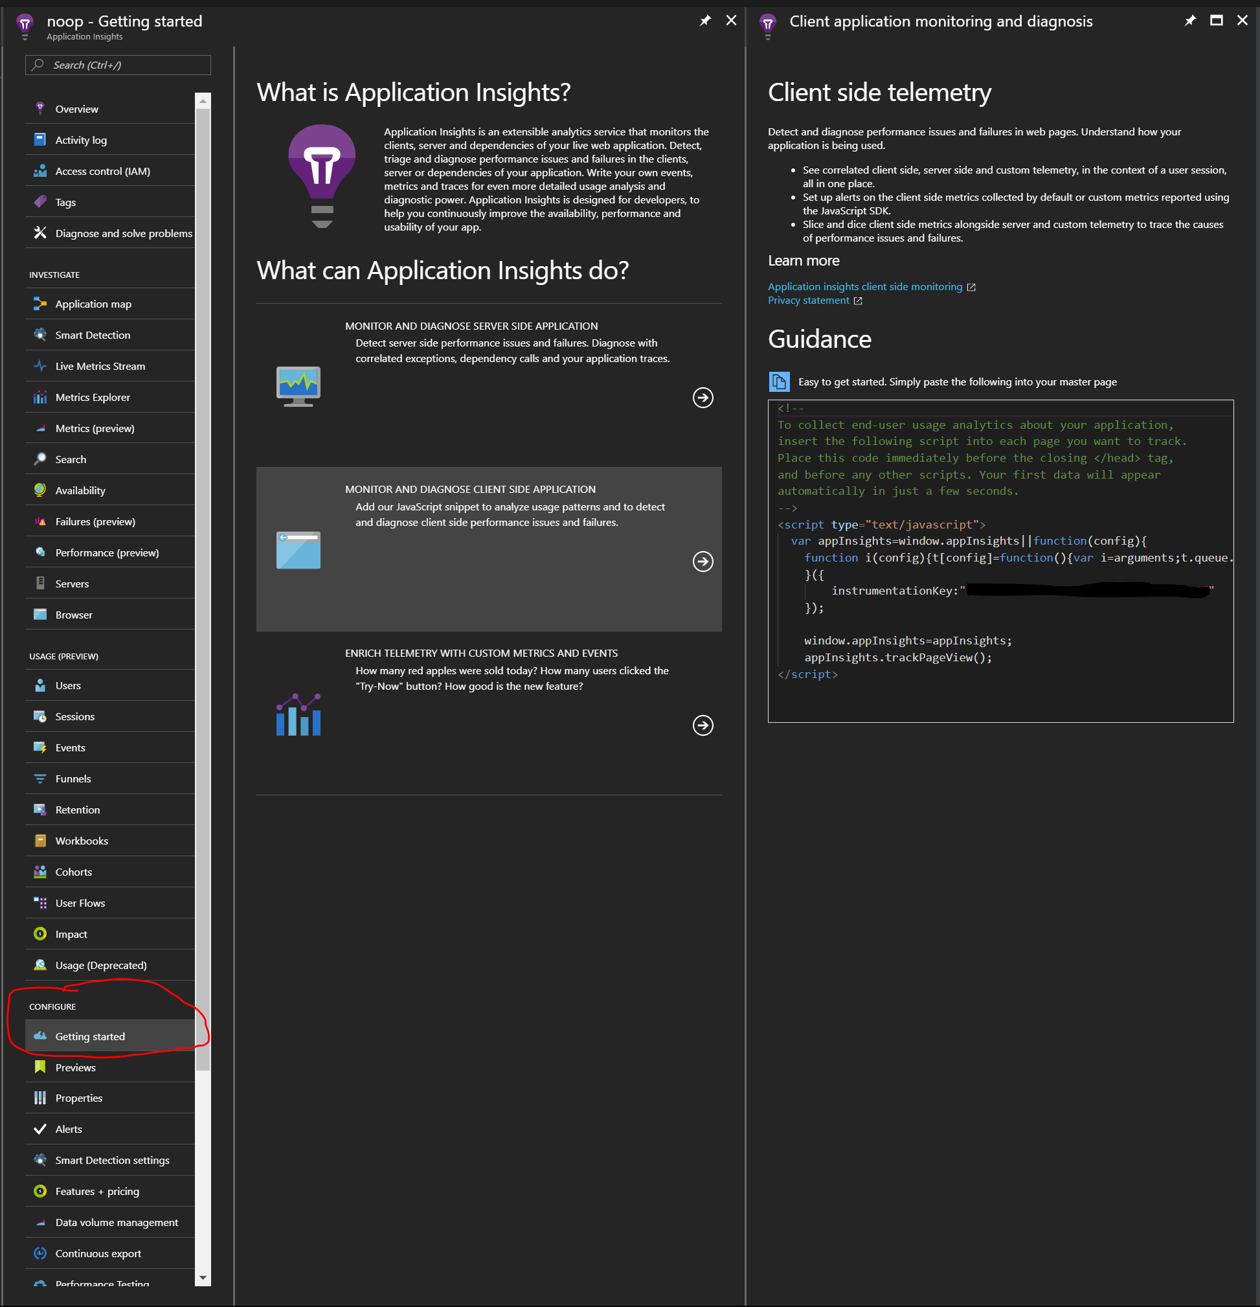Click the Search field in the sidebar
Viewport: 1260px width, 1307px height.
[x=117, y=65]
